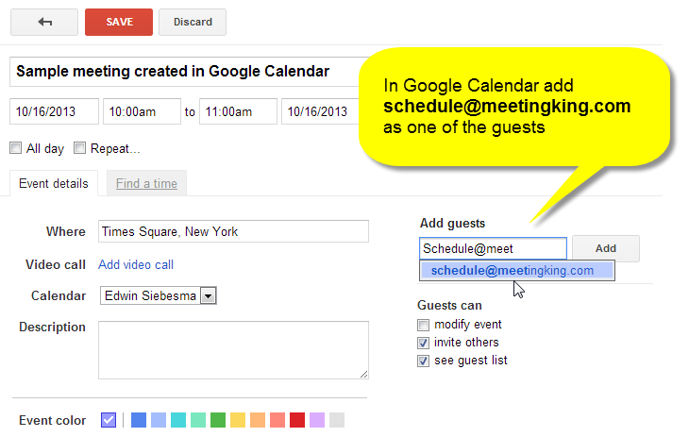Screen dimensions: 689x437
Task: Choose the green event color swatch
Action: (x=218, y=420)
